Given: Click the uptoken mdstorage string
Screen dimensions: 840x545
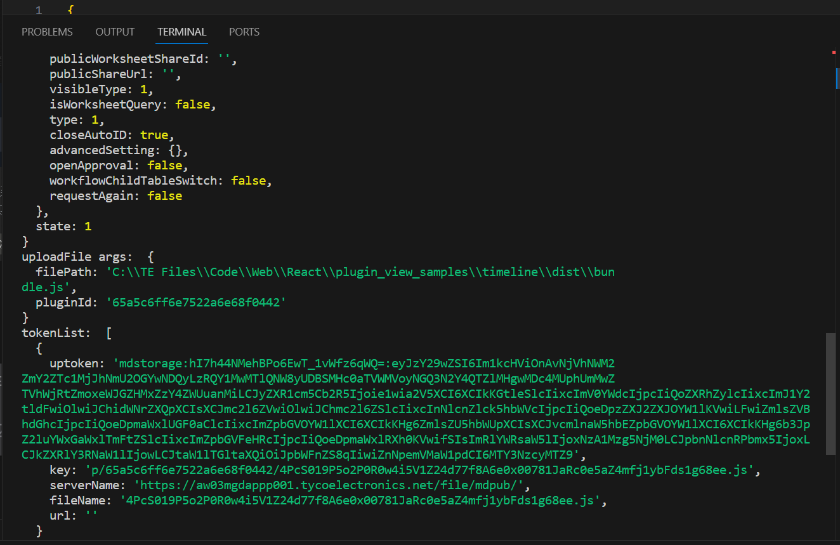Looking at the screenshot, I should [364, 364].
